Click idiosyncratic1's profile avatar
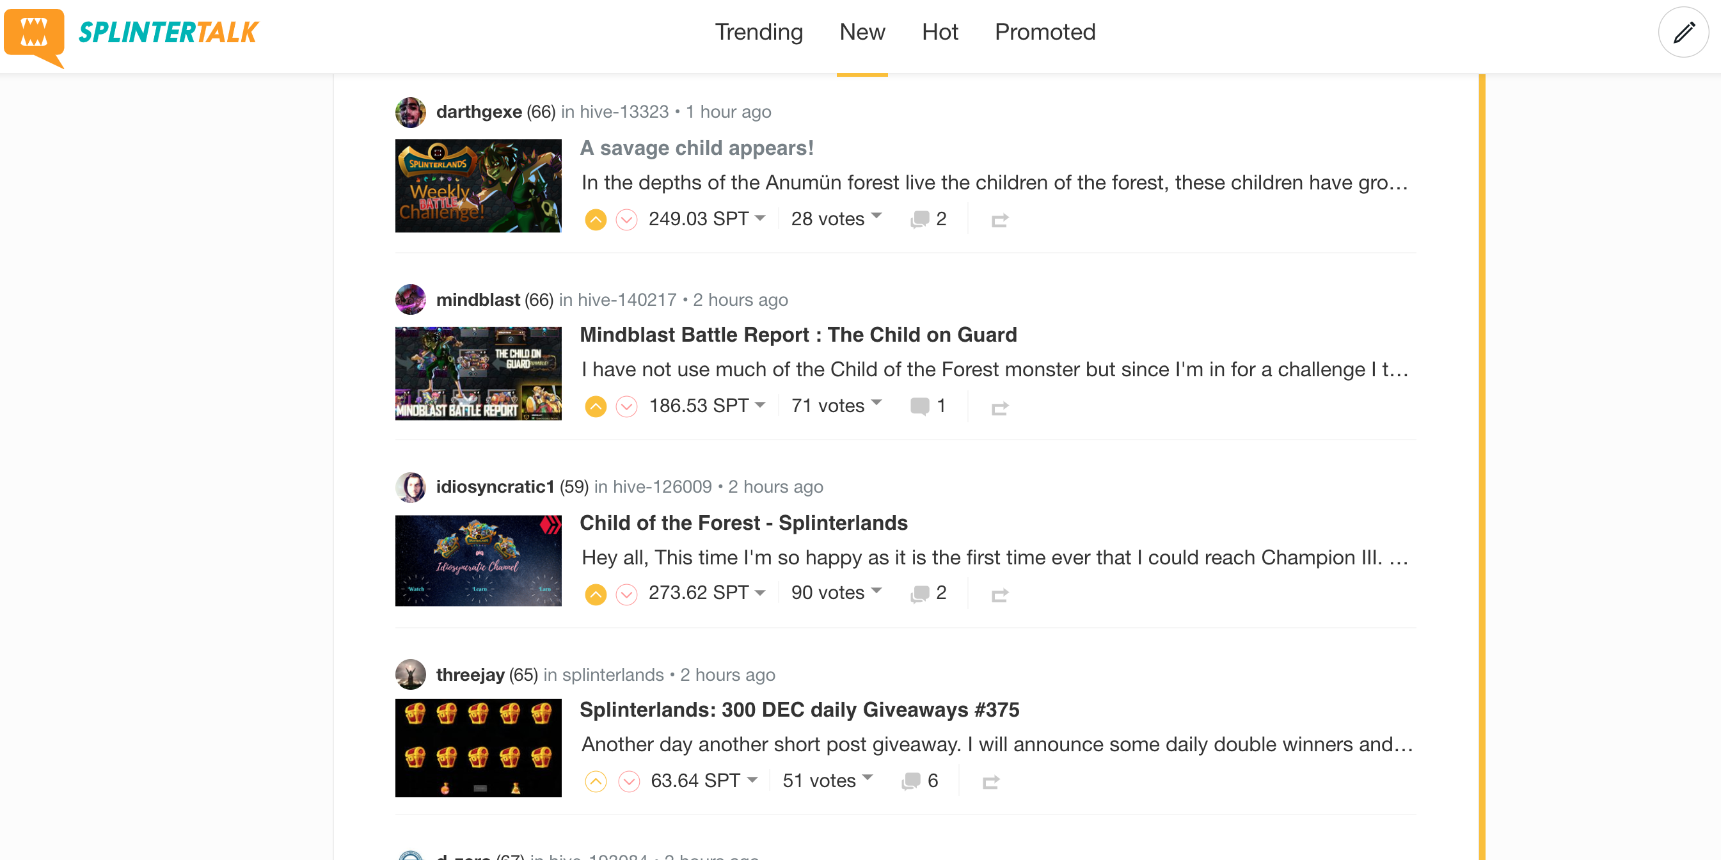Screen dimensions: 1721x860 tap(410, 487)
